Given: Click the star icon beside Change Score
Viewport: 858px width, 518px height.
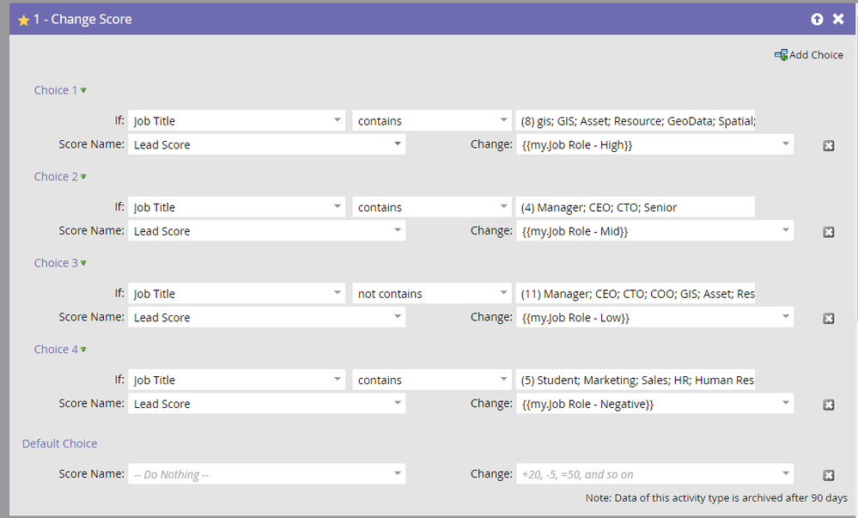Looking at the screenshot, I should tap(23, 20).
